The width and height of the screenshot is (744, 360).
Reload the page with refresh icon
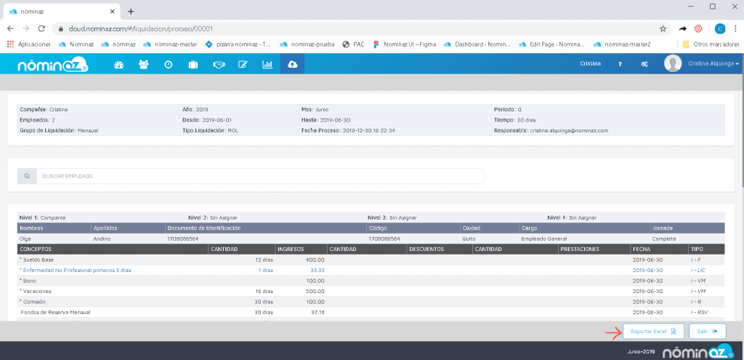(x=41, y=28)
